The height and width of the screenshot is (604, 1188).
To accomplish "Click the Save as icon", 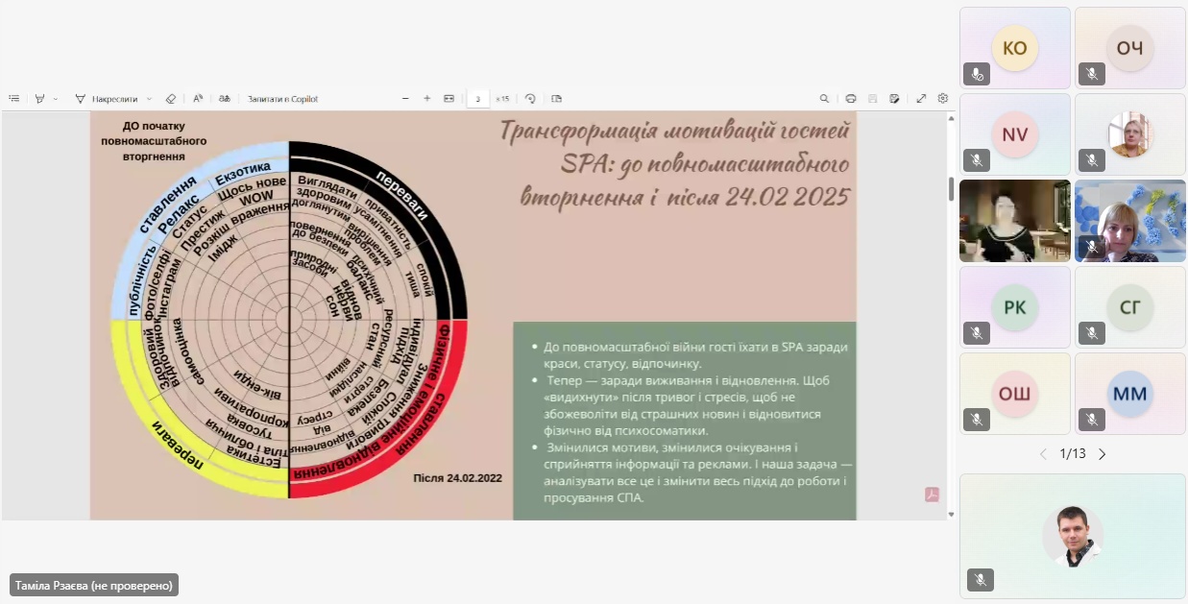I will tap(895, 99).
